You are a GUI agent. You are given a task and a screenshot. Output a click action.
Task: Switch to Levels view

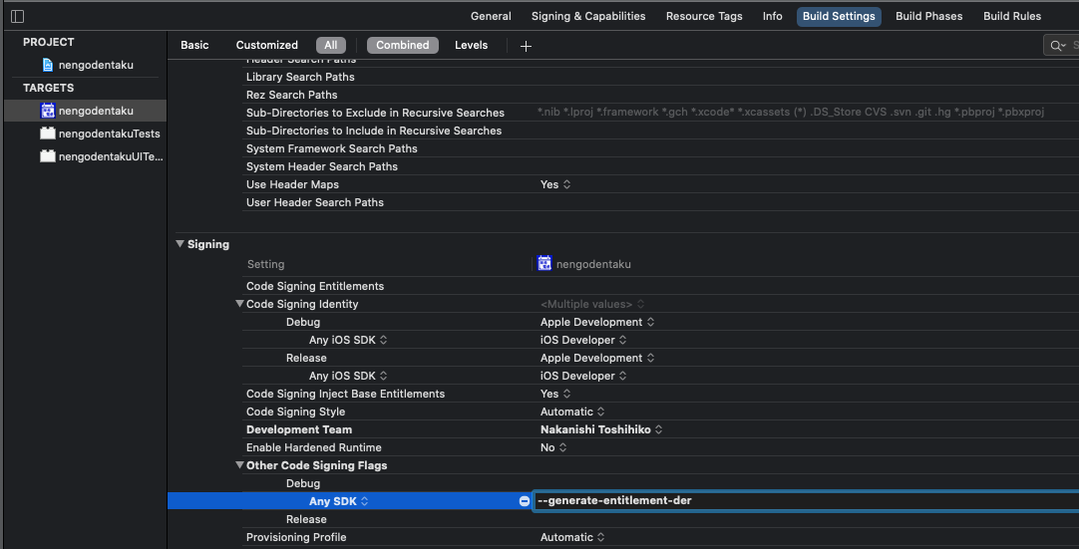tap(472, 45)
